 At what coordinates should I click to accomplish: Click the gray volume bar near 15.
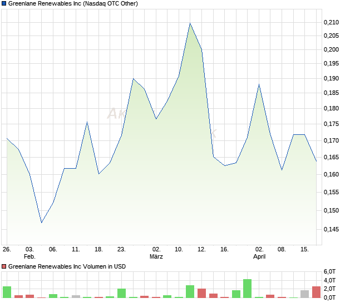[x=304, y=294]
